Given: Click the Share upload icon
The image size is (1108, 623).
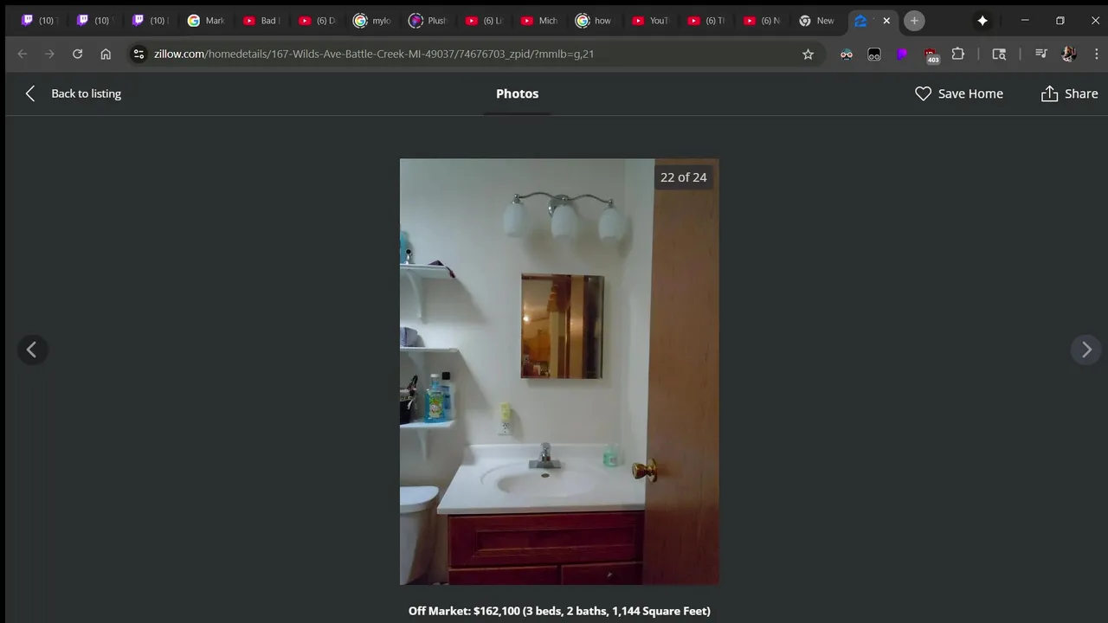Looking at the screenshot, I should (x=1049, y=93).
